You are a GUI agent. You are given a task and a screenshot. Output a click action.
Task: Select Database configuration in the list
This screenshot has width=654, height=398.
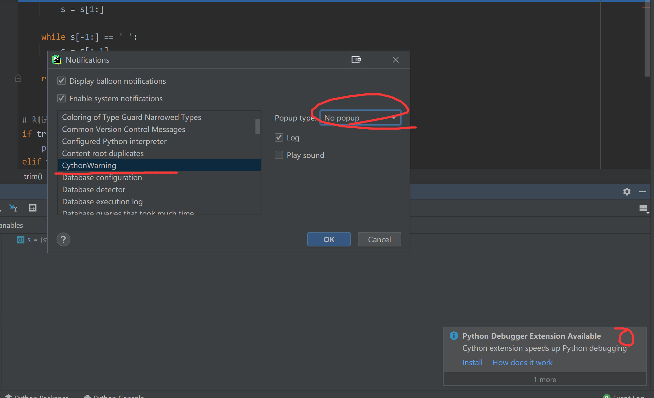tap(102, 178)
